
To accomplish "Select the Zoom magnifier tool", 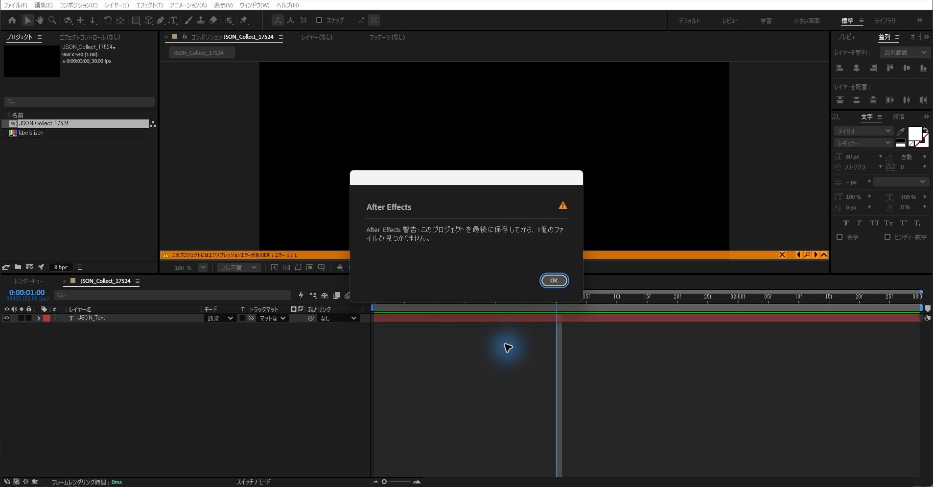I will [x=52, y=20].
